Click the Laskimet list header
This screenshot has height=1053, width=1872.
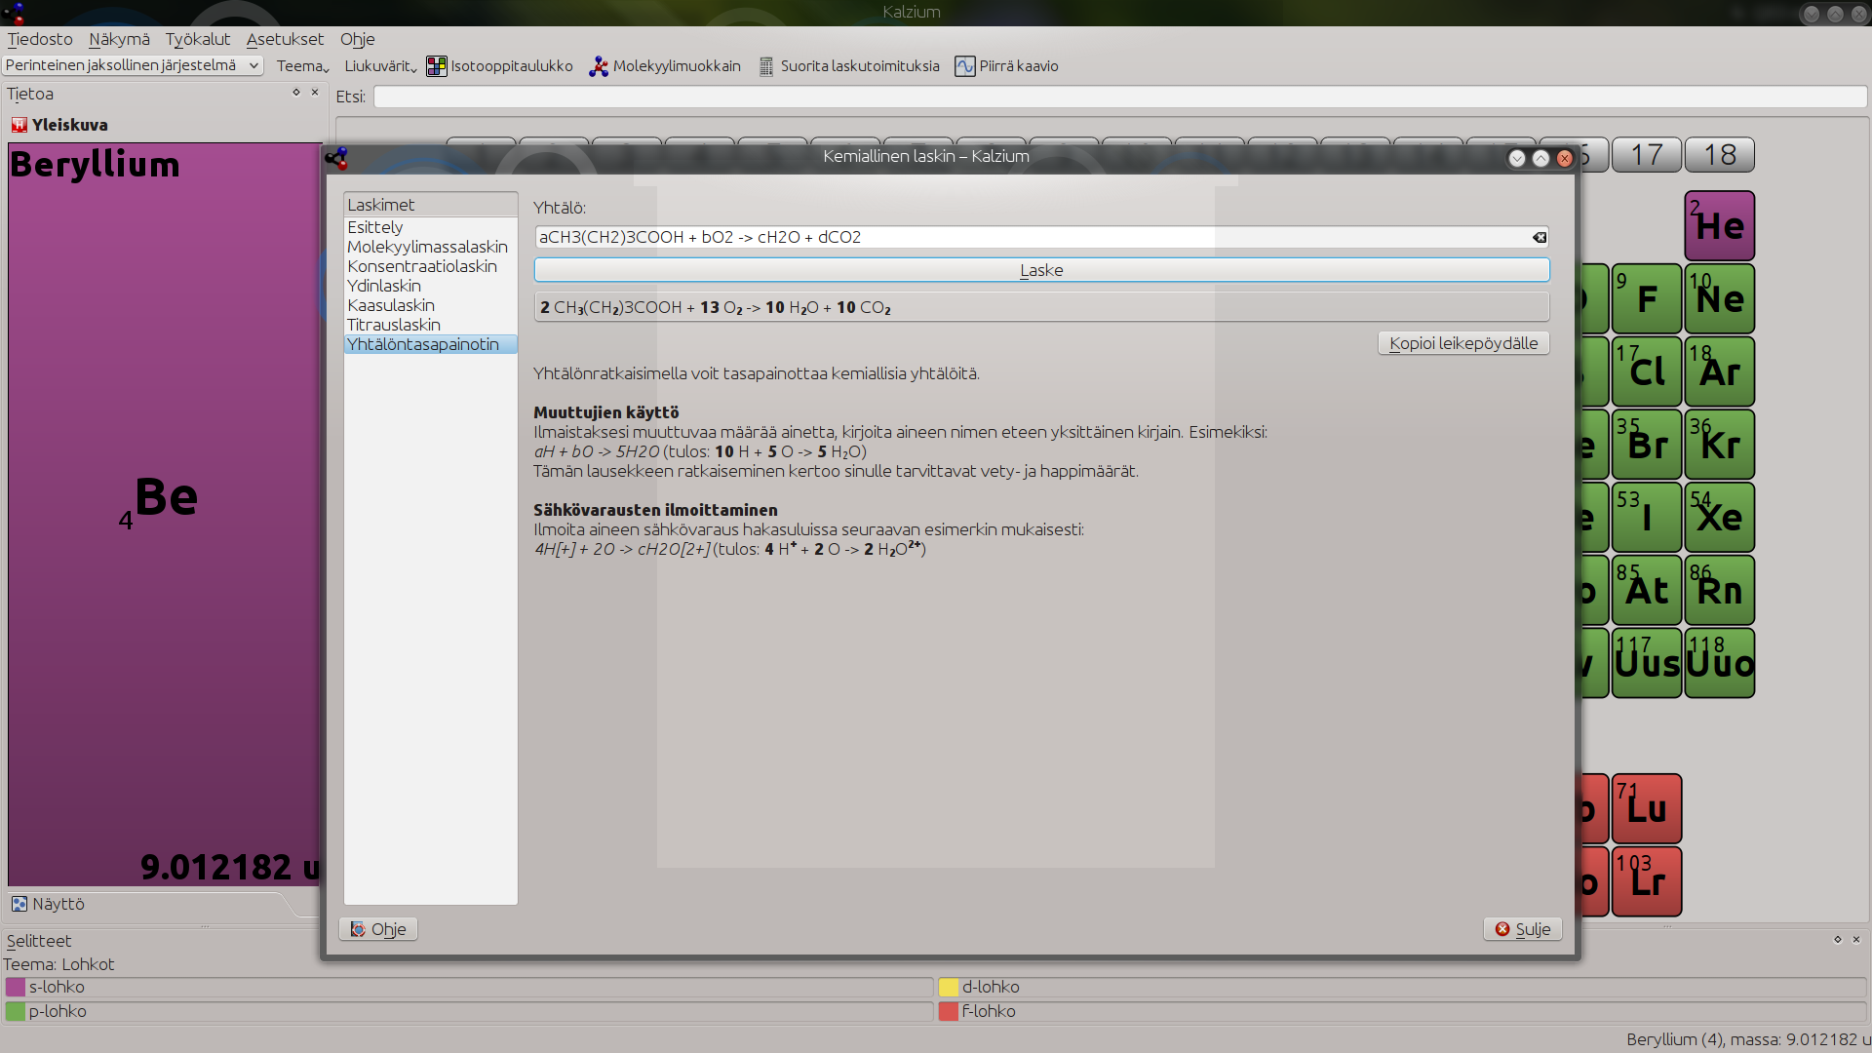pos(430,205)
